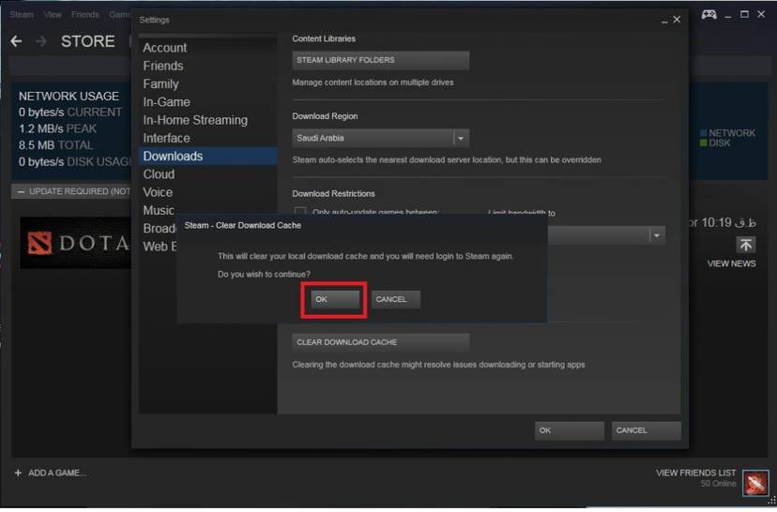The image size is (777, 512).
Task: Open View News link
Action: 731,264
